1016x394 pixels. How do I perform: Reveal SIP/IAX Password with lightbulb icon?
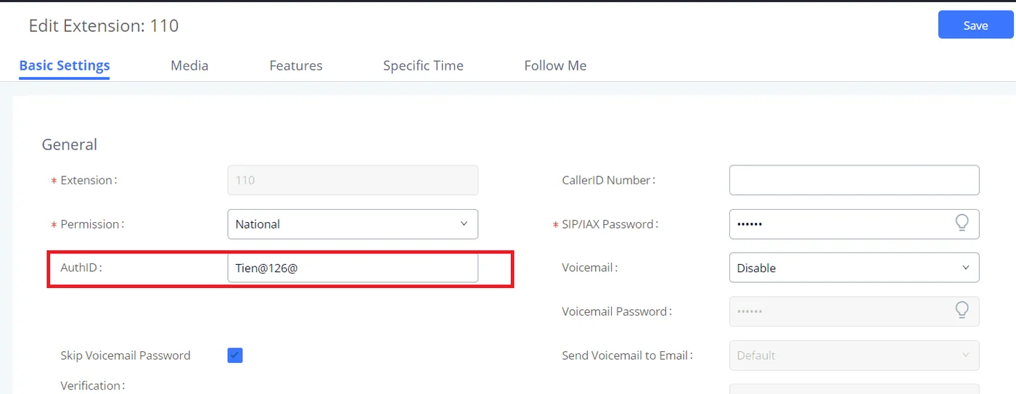[x=962, y=223]
